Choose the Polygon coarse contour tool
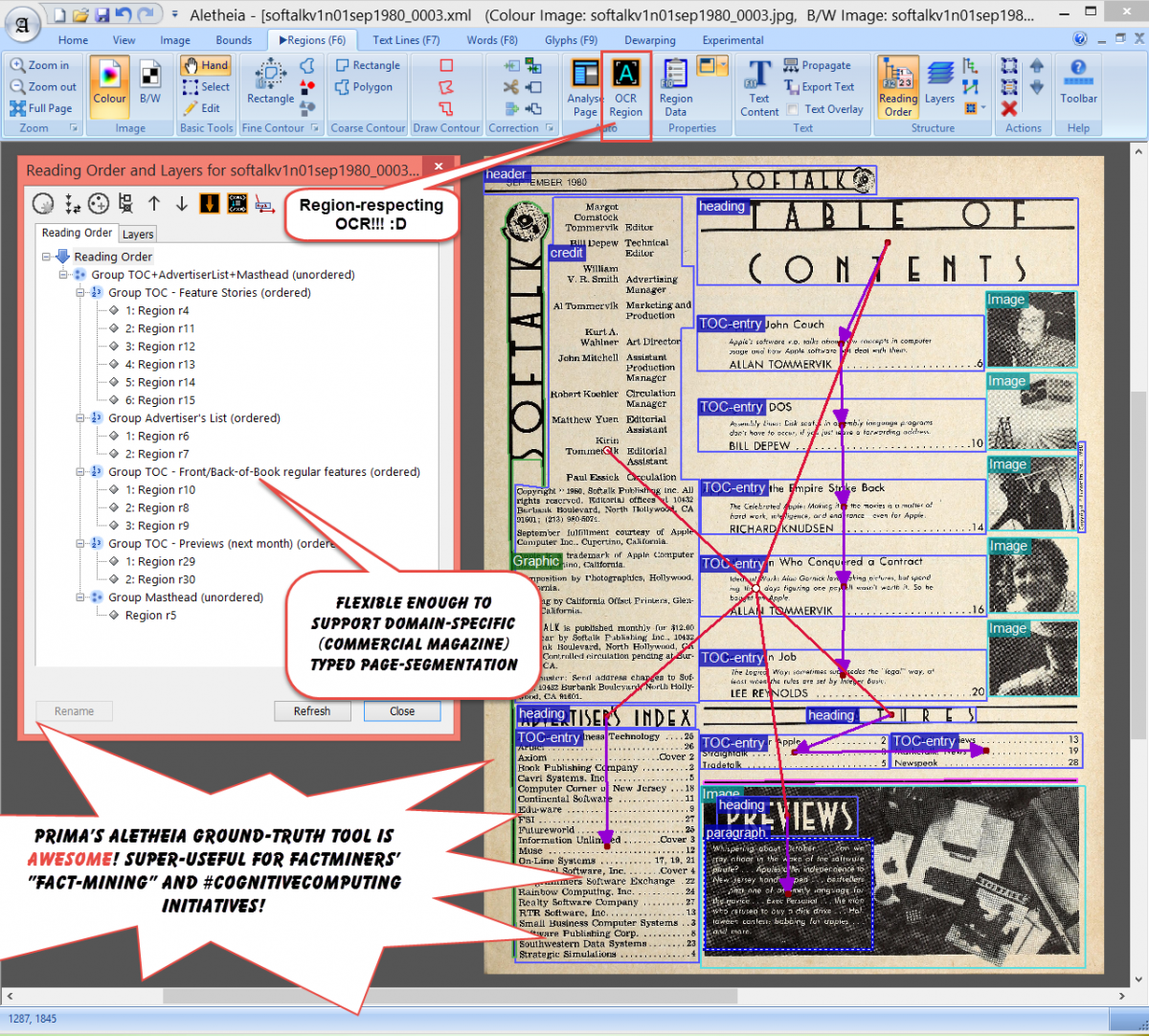Viewport: 1149px width, 1036px height. pos(363,87)
